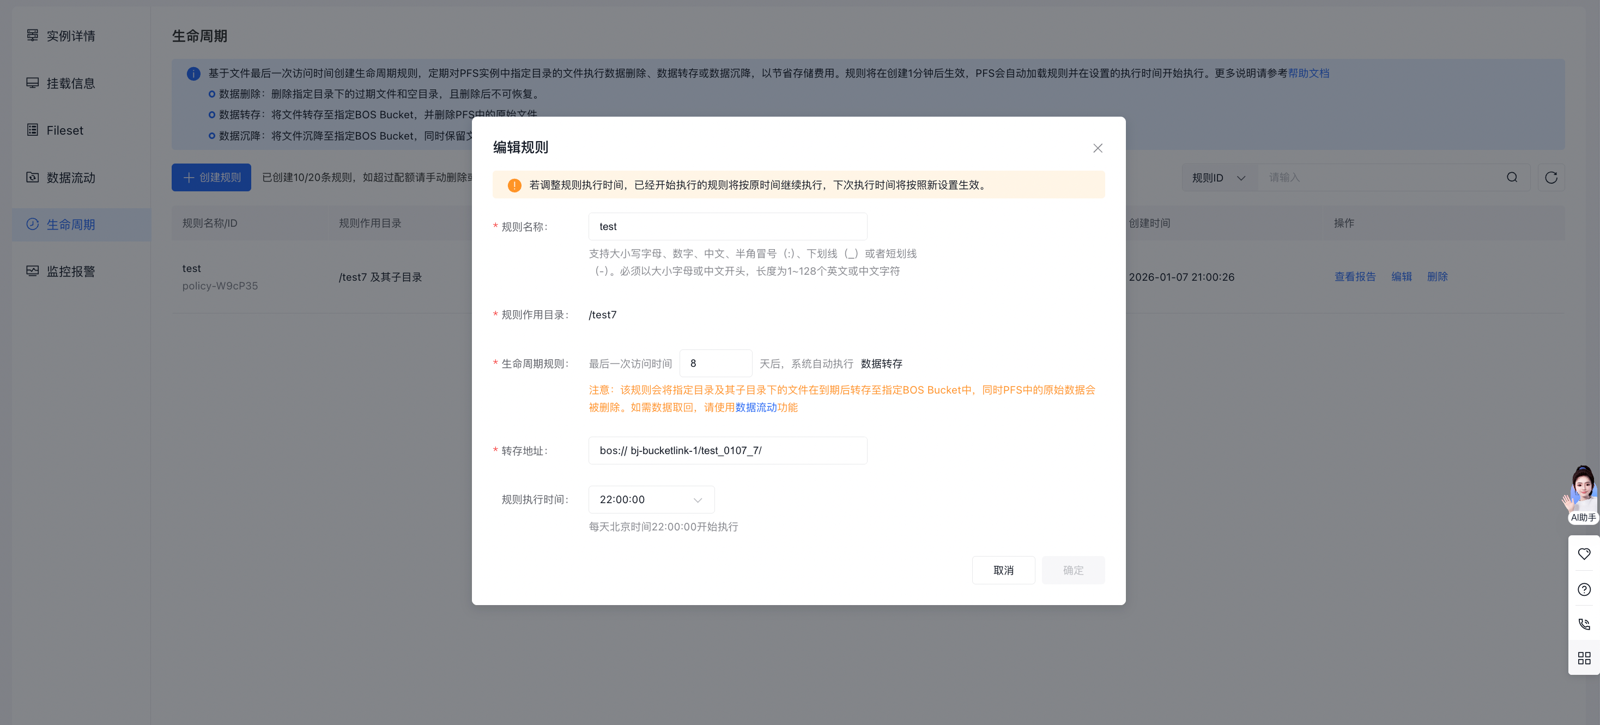Image resolution: width=1600 pixels, height=725 pixels.
Task: Click the 规则名称 input field
Action: pos(727,227)
